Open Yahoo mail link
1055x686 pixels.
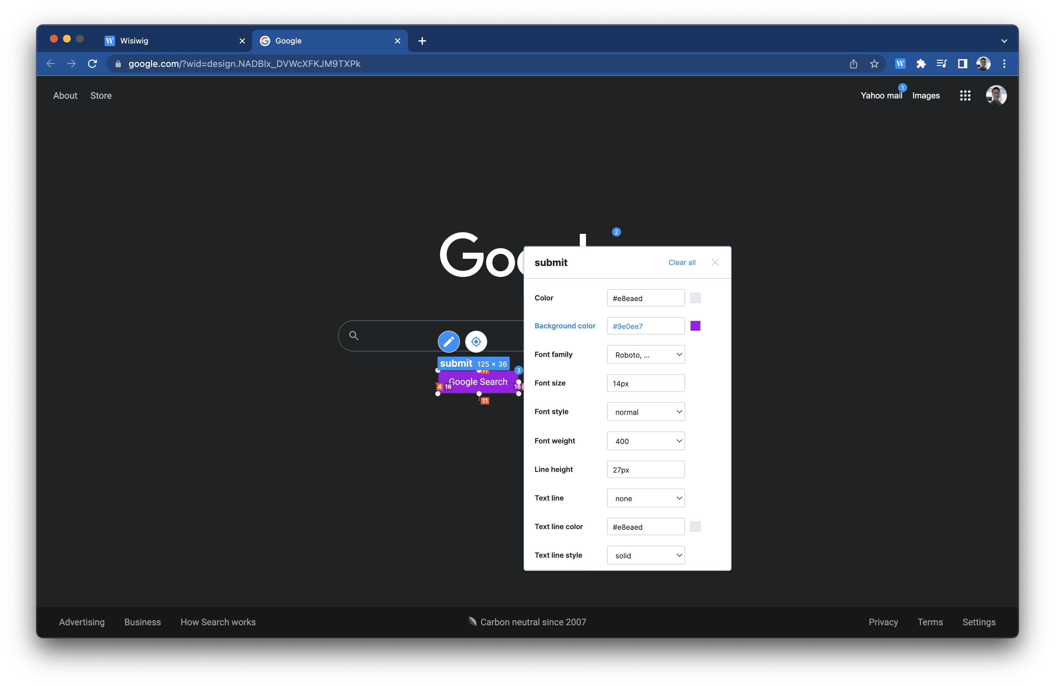coord(881,96)
